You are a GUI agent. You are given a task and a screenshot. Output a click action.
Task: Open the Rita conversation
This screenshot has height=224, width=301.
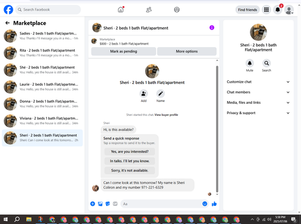click(42, 53)
